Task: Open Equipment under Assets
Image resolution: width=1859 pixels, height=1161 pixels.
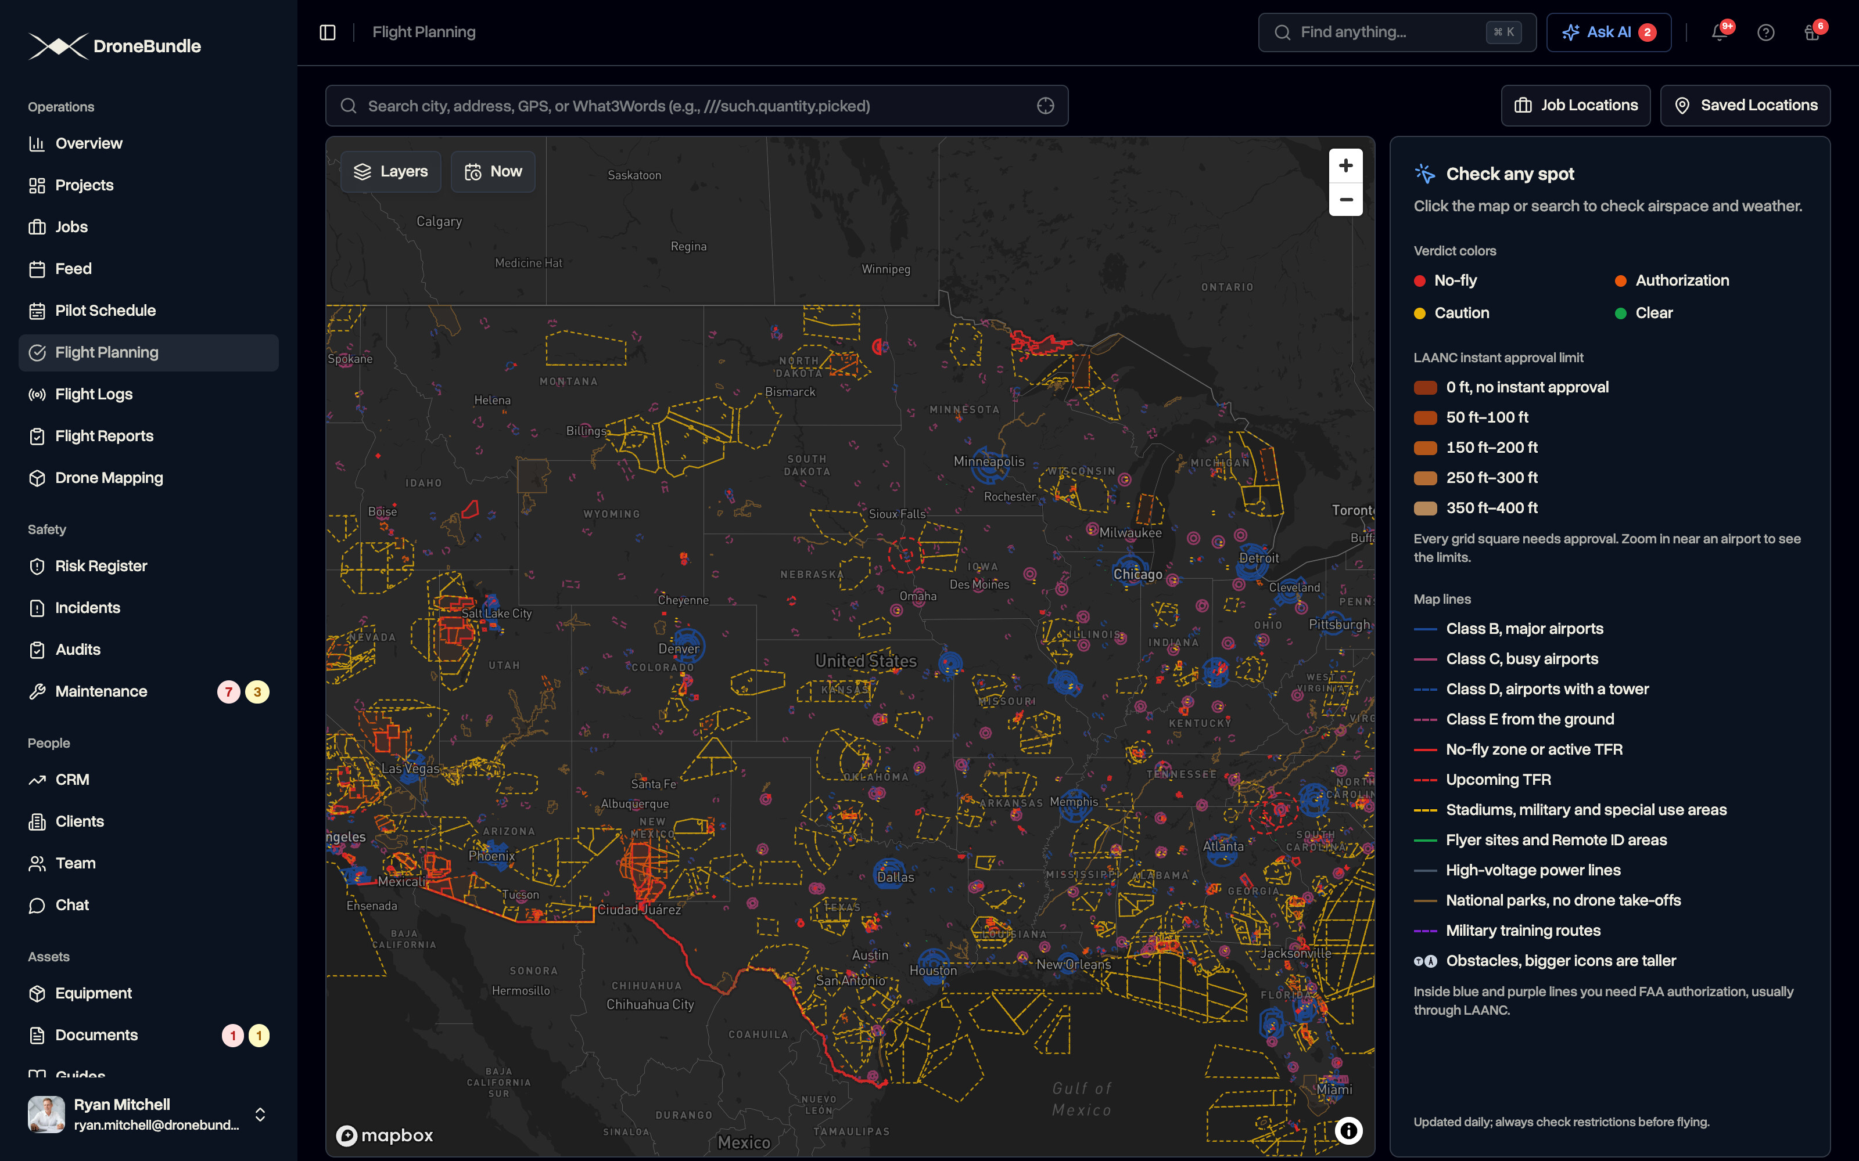Action: 148,994
